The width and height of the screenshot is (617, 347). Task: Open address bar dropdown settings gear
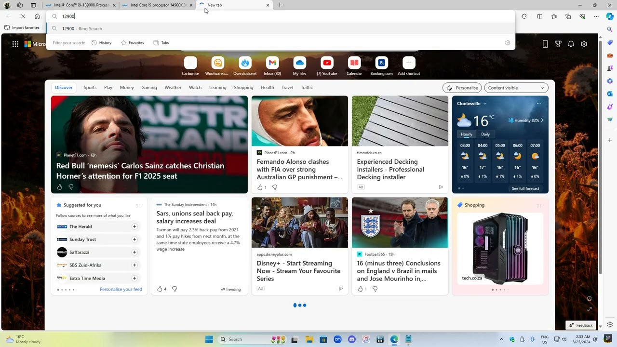(508, 43)
